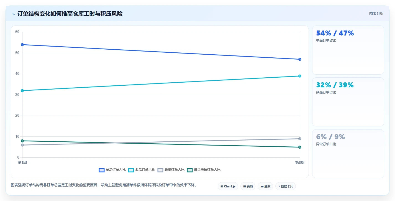This screenshot has width=395, height=201.
Task: Open the 32% / 39% 多品订单占比 card
Action: click(348, 102)
